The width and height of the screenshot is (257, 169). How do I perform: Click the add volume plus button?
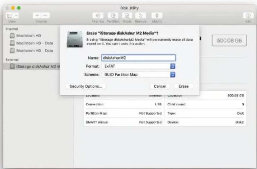coord(37,16)
